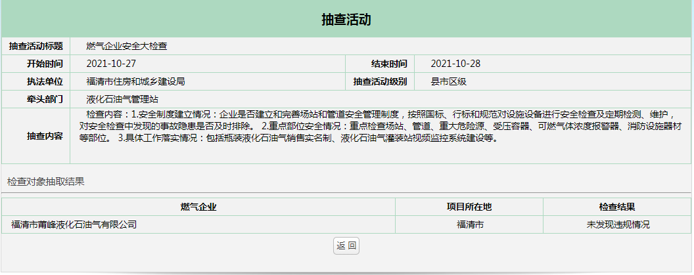The image size is (694, 275).
Task: Click the 返回 button
Action: [346, 245]
